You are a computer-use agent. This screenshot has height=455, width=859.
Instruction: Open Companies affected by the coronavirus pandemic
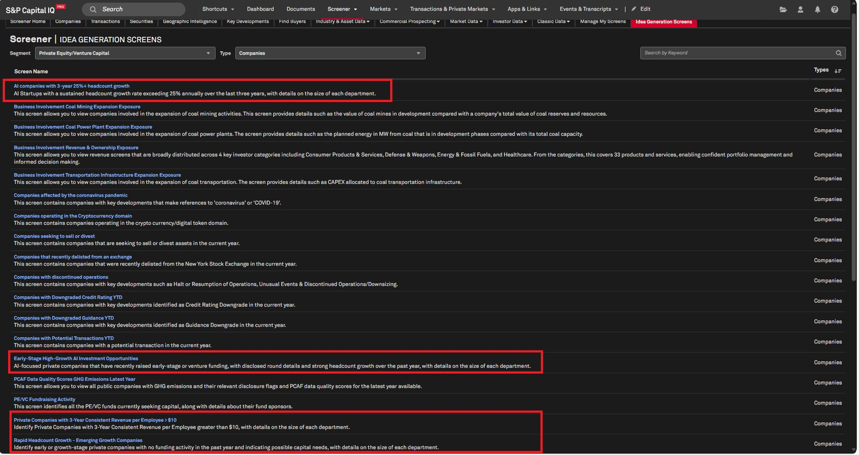click(71, 195)
